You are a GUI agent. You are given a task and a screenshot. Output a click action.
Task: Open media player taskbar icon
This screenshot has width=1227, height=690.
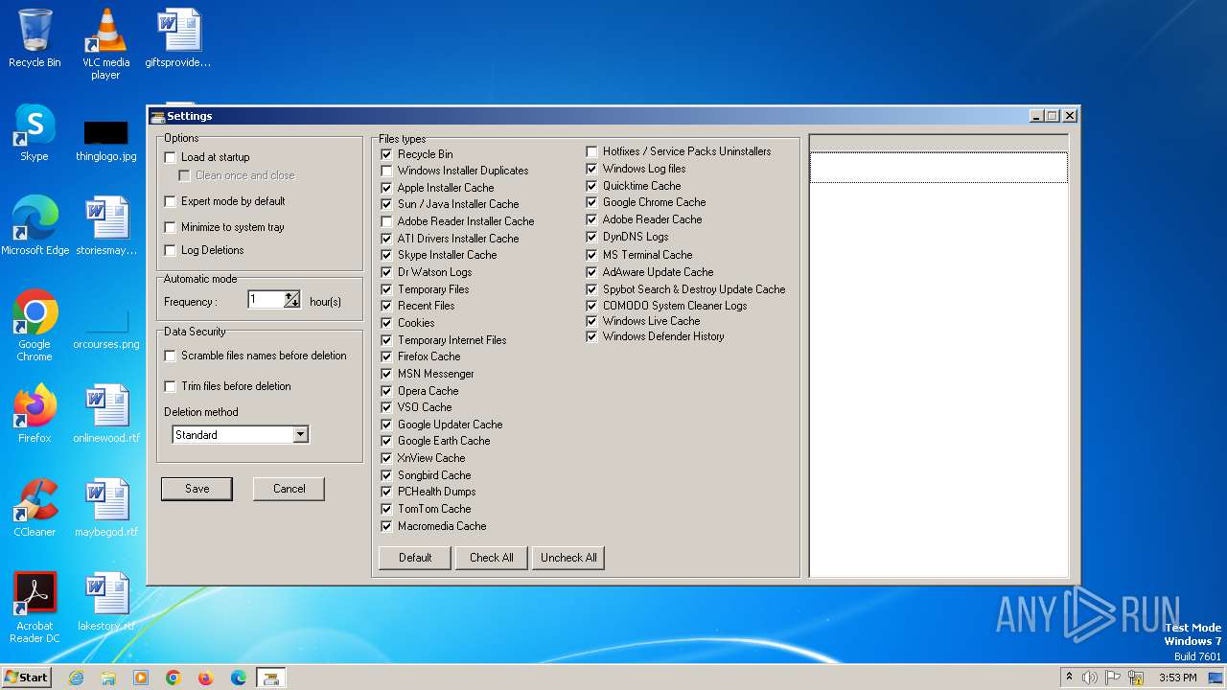pyautogui.click(x=141, y=678)
